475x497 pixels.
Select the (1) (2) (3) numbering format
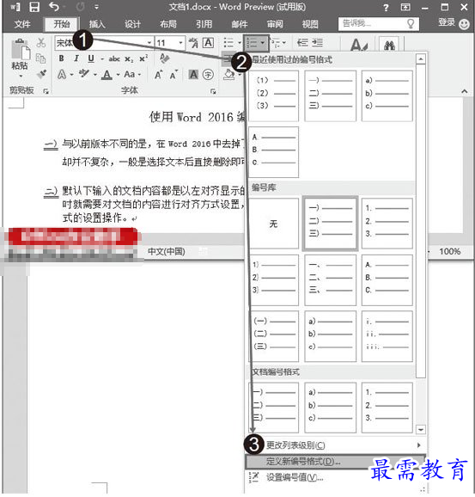274,95
